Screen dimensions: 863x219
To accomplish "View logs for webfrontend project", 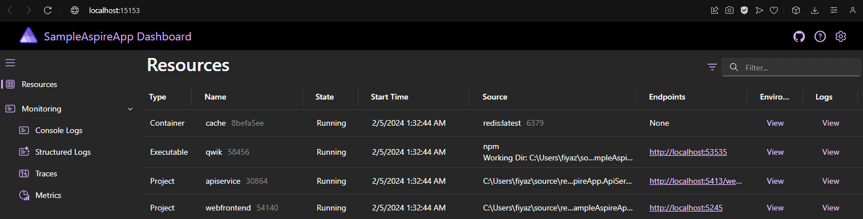I will tap(830, 208).
